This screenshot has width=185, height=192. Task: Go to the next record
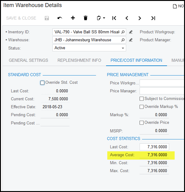coord(140,18)
